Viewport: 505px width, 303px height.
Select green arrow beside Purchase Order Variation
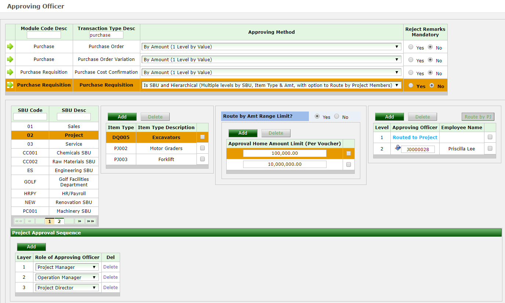[x=10, y=59]
